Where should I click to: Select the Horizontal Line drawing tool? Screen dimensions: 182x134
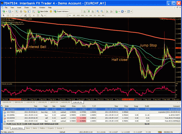[17, 15]
